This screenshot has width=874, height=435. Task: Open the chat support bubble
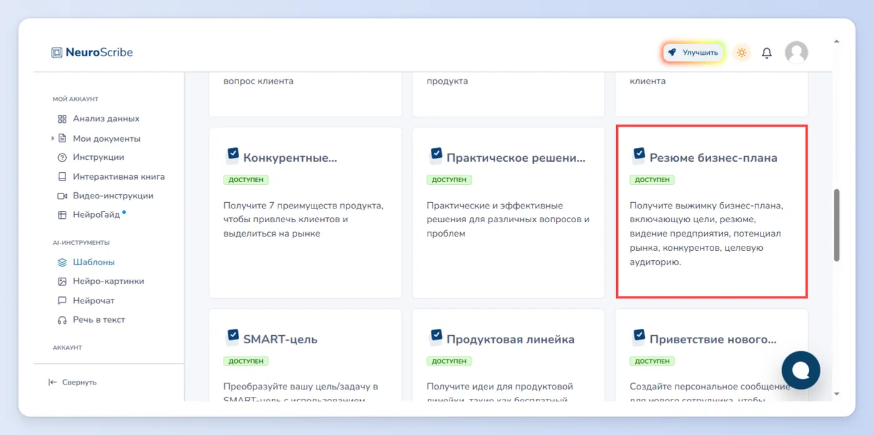tap(800, 371)
